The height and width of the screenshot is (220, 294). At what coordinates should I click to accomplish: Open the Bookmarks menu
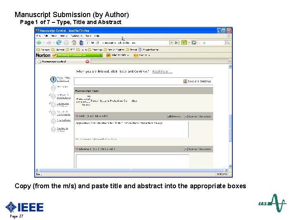(x=76, y=36)
